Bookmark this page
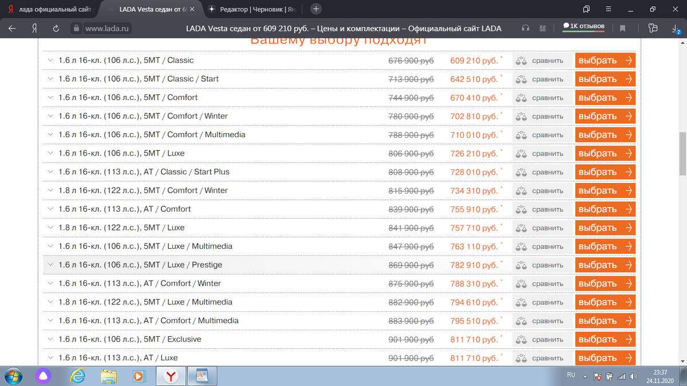This screenshot has height=386, width=687. pyautogui.click(x=623, y=28)
